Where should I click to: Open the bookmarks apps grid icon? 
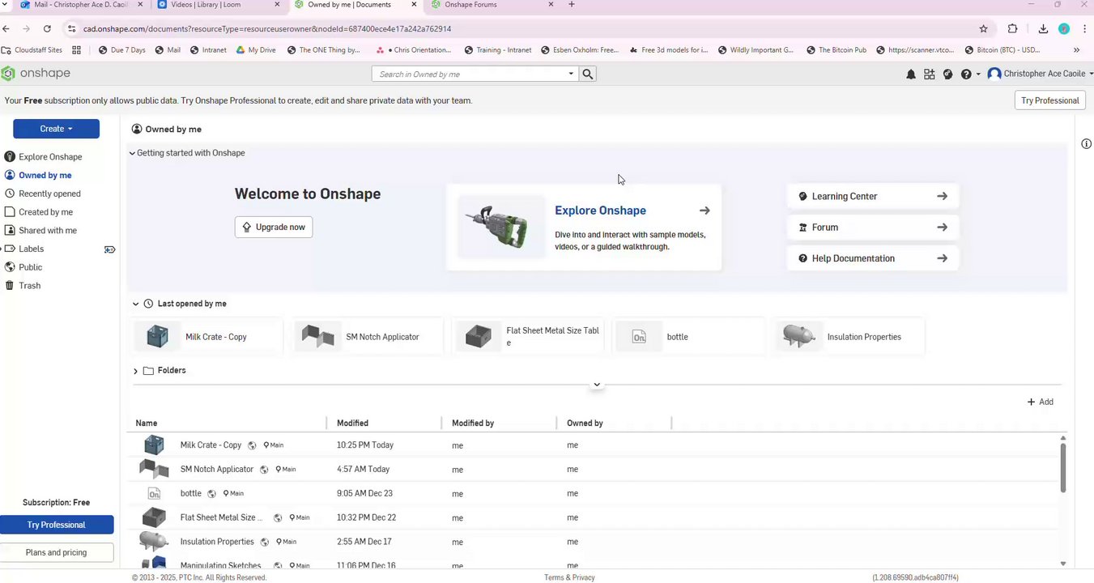click(x=77, y=50)
